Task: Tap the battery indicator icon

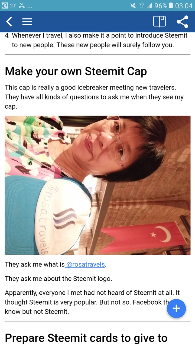Action: (171, 6)
